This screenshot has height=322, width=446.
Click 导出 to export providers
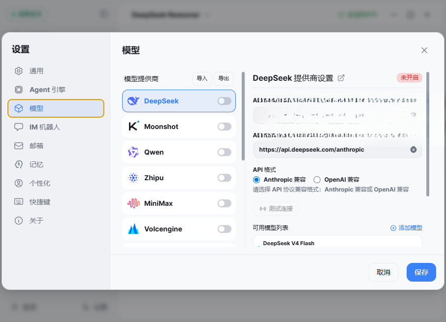coord(224,78)
